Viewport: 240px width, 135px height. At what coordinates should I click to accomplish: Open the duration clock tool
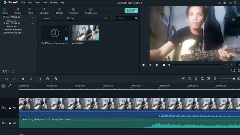click(48, 79)
